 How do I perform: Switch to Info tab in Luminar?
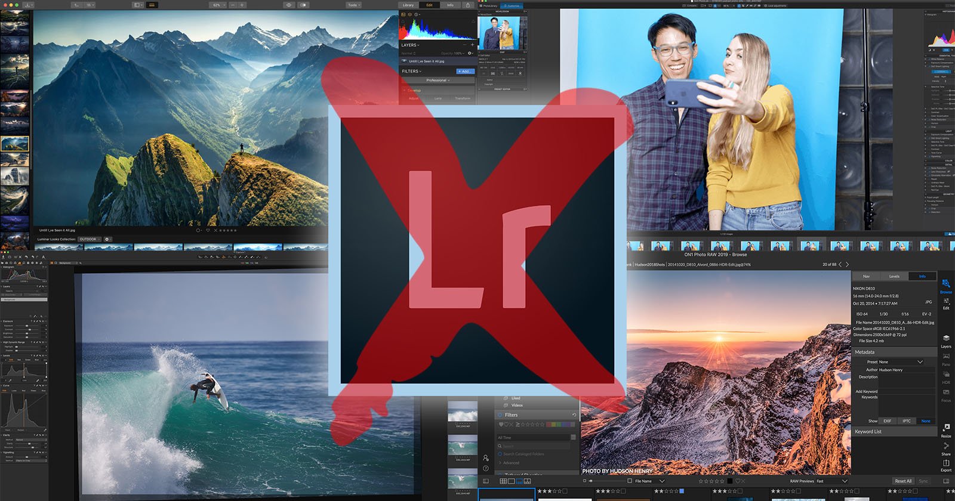pos(450,5)
